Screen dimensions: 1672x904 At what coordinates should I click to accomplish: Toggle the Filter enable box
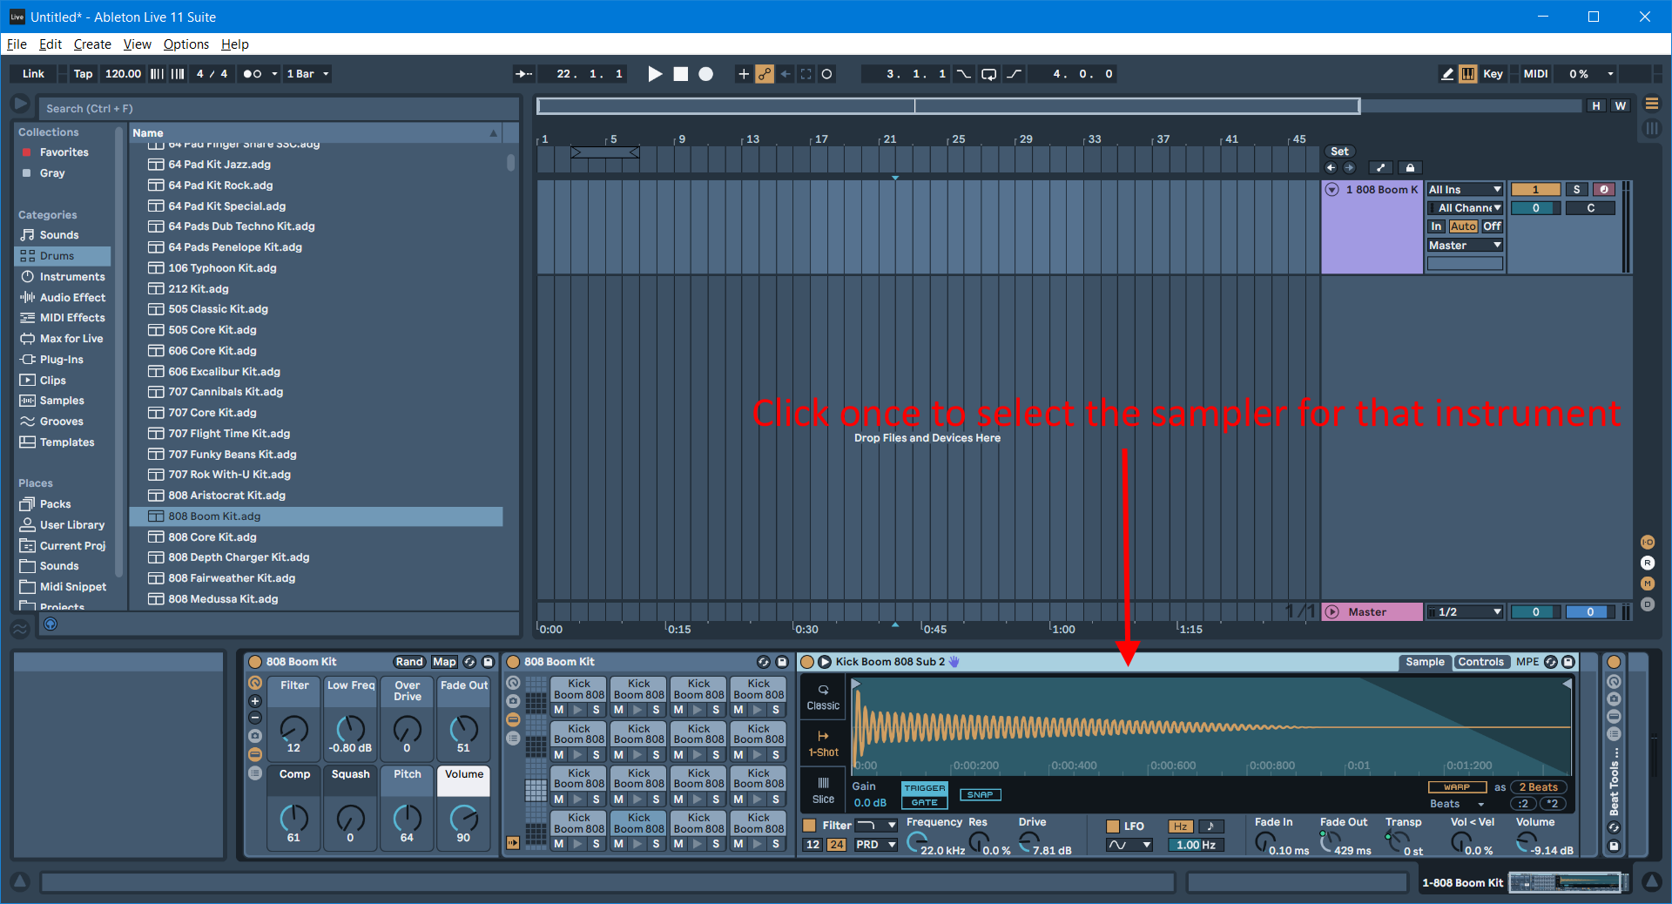[809, 826]
